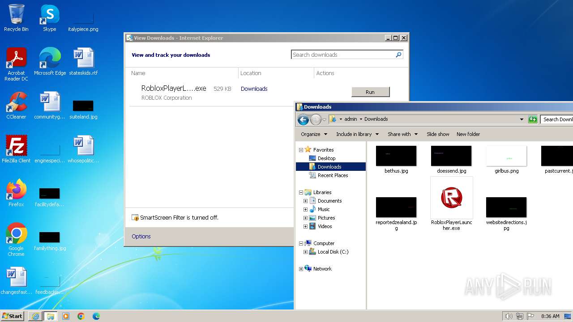Click the refresh button in explorer

(x=533, y=119)
